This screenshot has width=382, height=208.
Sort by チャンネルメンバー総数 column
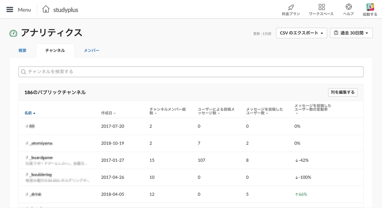(x=167, y=111)
